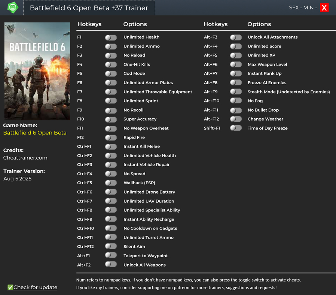Screen dimensions: 336x295
Task: Toggle Time of Day Freeze switch
Action: click(x=236, y=128)
